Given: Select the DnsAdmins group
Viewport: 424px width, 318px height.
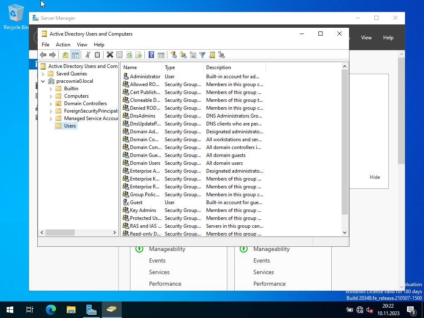Looking at the screenshot, I should (142, 116).
